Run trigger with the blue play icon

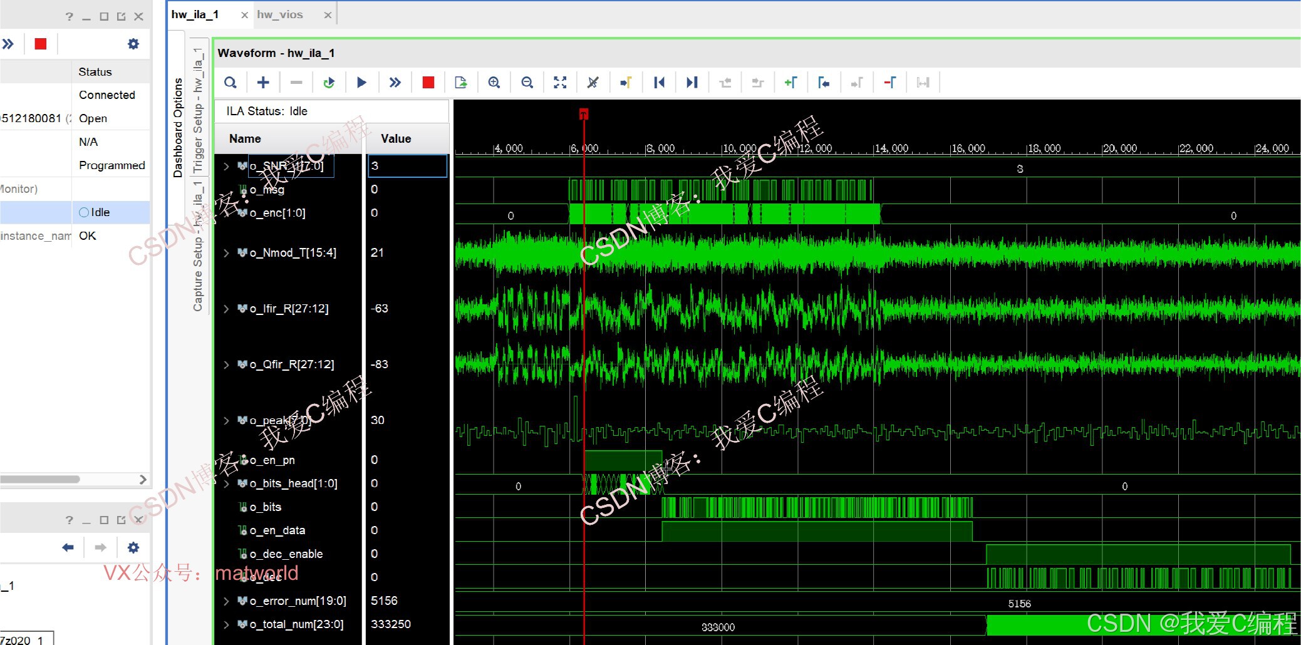coord(361,83)
